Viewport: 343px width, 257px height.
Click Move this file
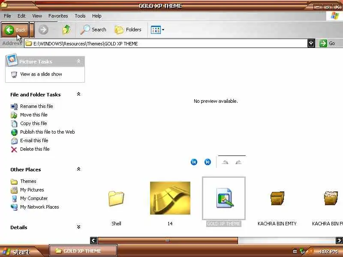click(34, 115)
